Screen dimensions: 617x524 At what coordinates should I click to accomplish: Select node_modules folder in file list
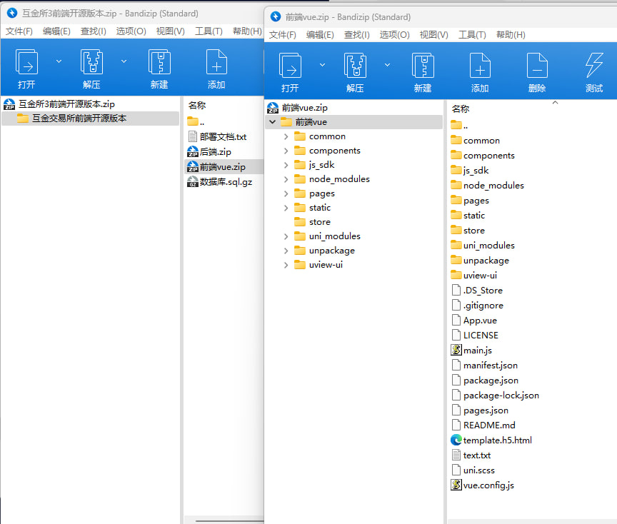pyautogui.click(x=487, y=186)
